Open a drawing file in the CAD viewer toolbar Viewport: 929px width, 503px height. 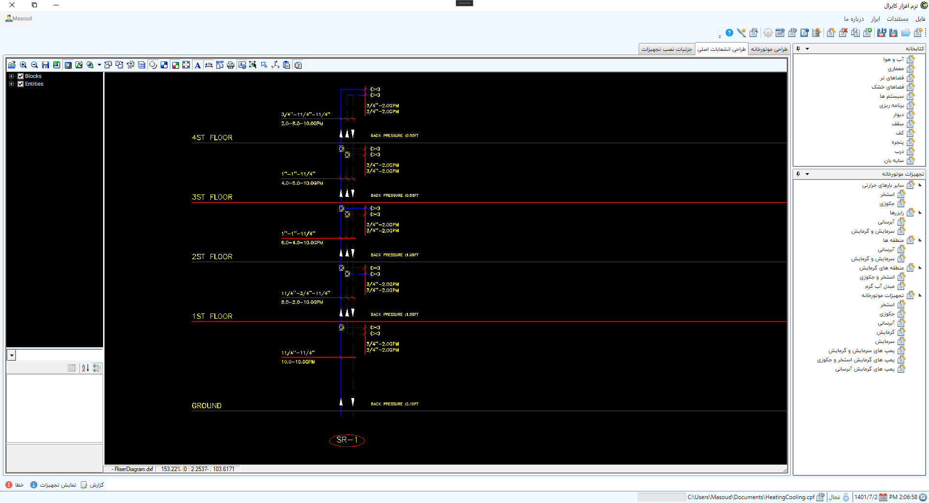point(12,65)
